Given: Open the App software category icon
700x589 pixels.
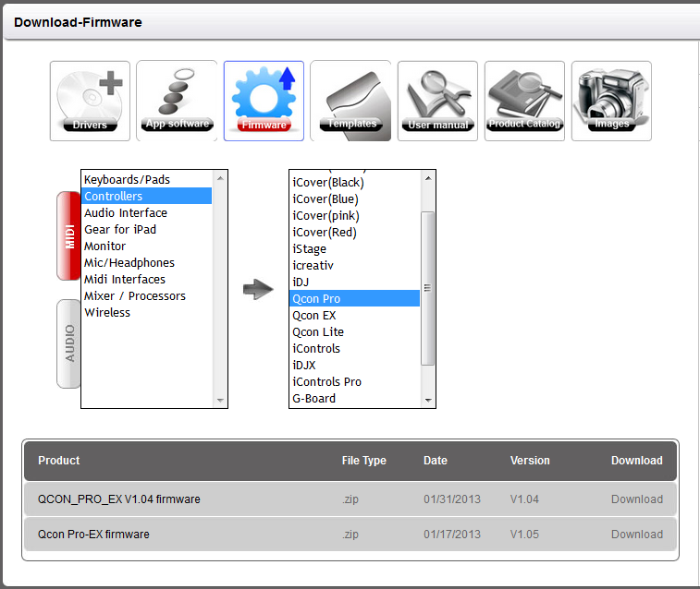Looking at the screenshot, I should click(177, 102).
